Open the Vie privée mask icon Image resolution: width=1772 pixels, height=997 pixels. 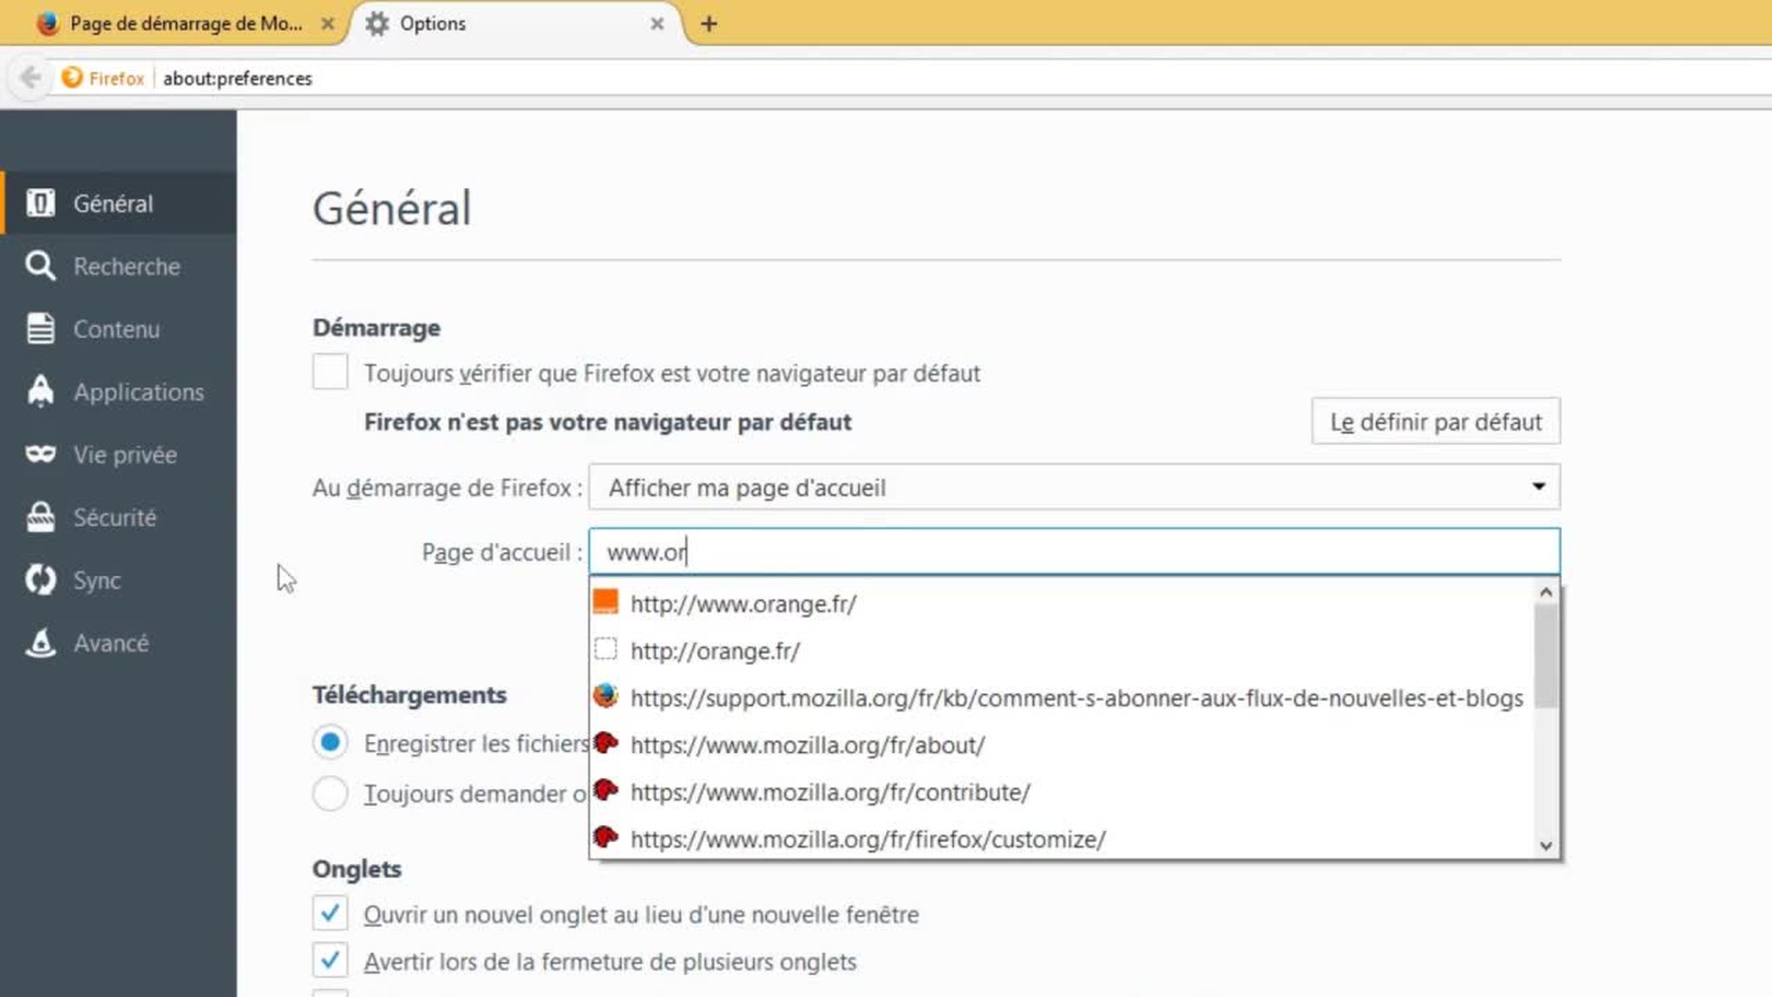pyautogui.click(x=40, y=454)
